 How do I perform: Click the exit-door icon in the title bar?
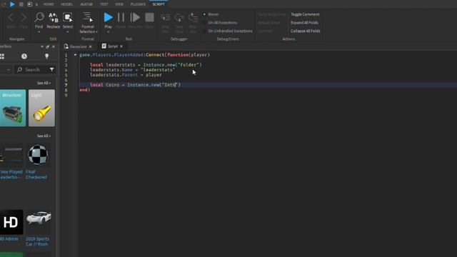tap(29, 4)
